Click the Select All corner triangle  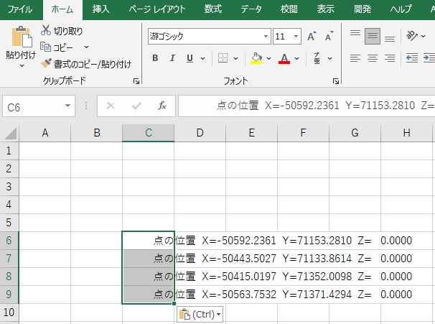(11, 134)
